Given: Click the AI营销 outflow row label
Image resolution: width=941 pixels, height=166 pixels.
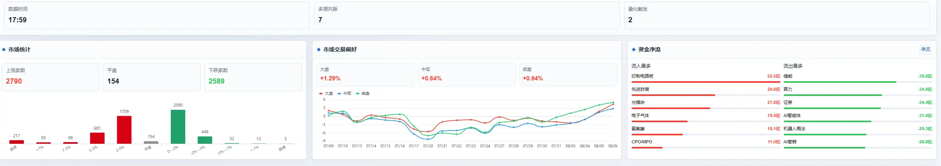Looking at the screenshot, I should (x=790, y=142).
